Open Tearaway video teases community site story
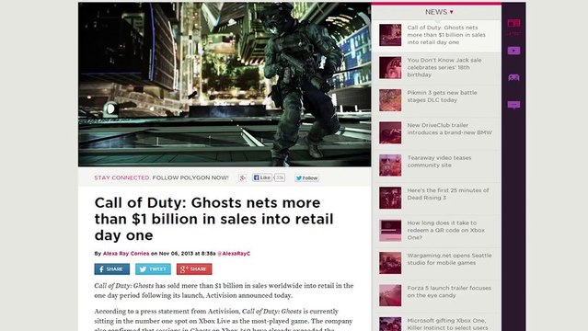This screenshot has width=588, height=331. click(439, 162)
